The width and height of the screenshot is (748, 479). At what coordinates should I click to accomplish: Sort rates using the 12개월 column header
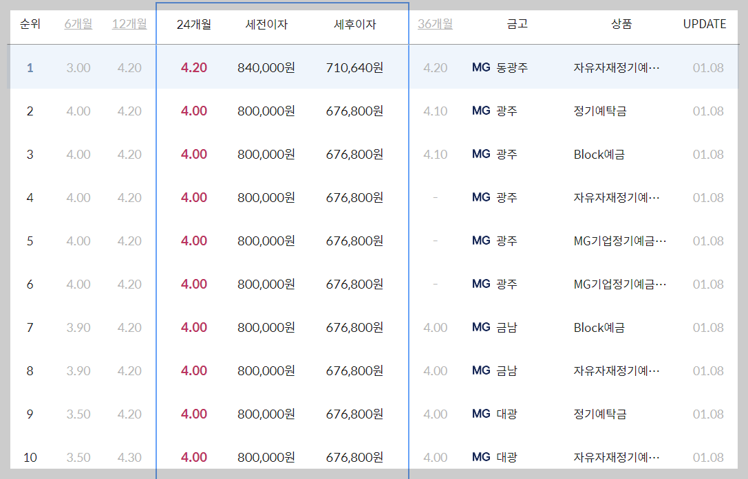tap(129, 24)
